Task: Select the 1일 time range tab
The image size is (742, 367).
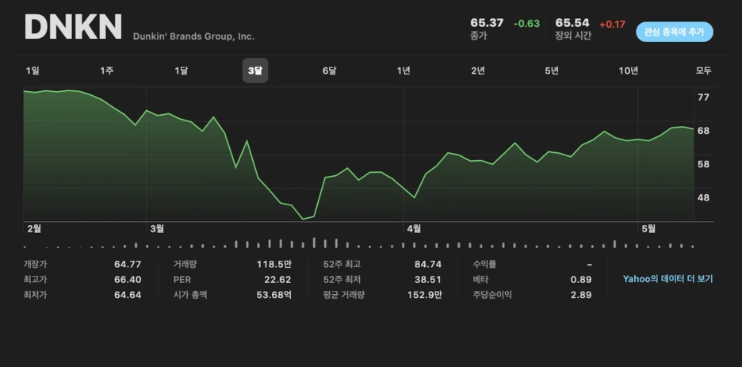Action: tap(33, 71)
